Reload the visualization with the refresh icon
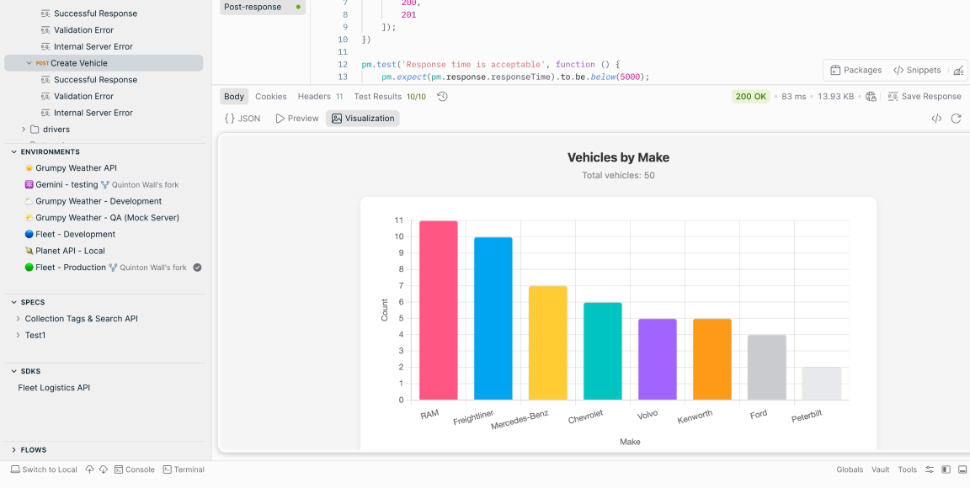Viewport: 970px width, 488px height. pyautogui.click(x=956, y=119)
